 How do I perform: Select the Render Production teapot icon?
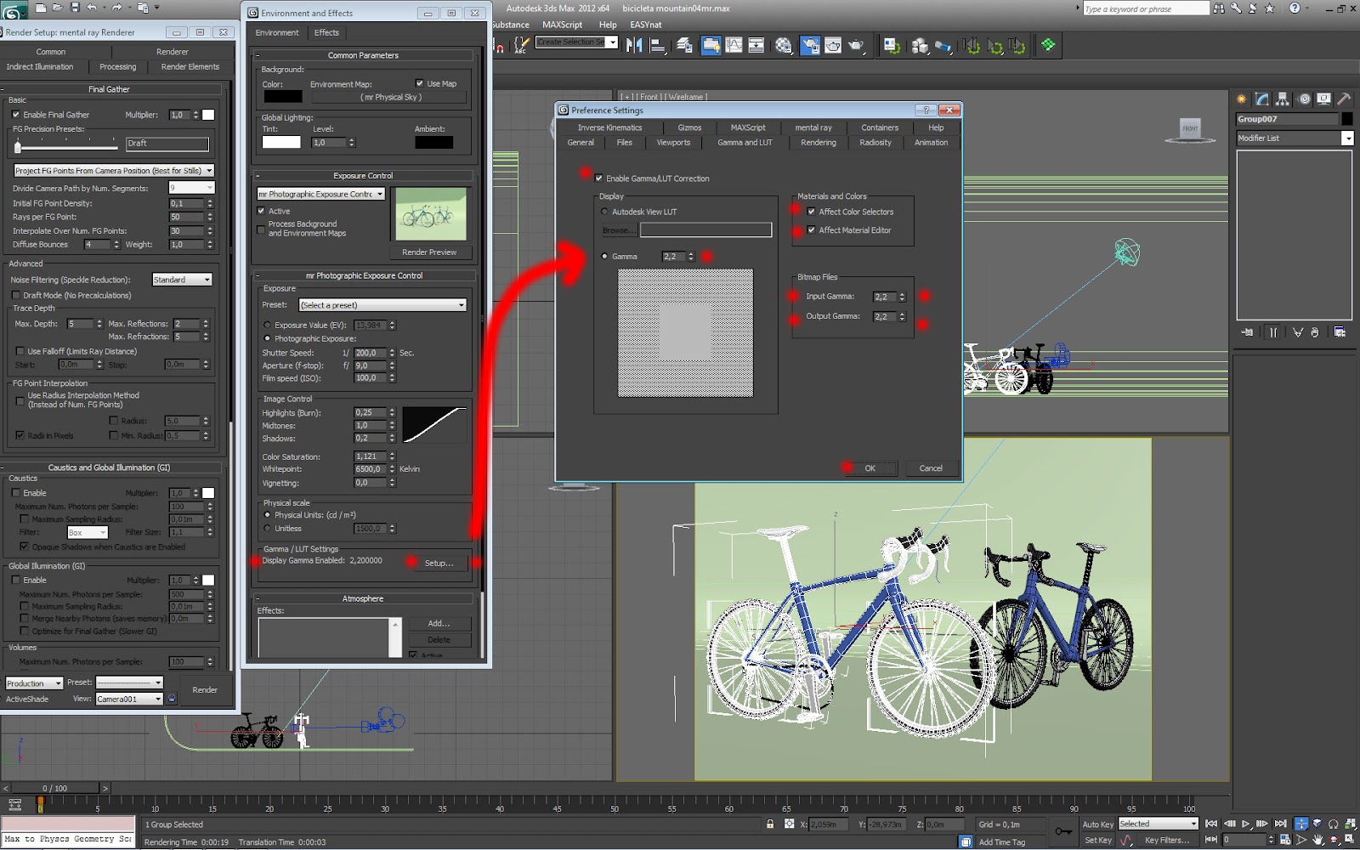855,47
